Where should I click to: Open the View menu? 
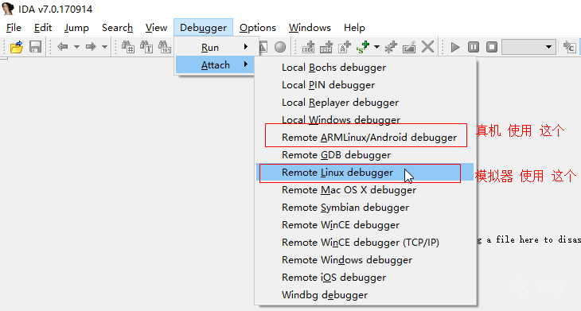[156, 28]
